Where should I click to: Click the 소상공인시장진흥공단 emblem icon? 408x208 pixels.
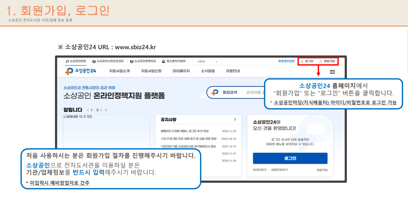[94, 61]
